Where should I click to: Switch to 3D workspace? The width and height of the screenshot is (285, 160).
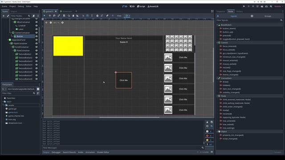132,6
